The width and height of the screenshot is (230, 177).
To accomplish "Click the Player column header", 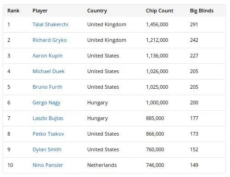I will coord(40,11).
